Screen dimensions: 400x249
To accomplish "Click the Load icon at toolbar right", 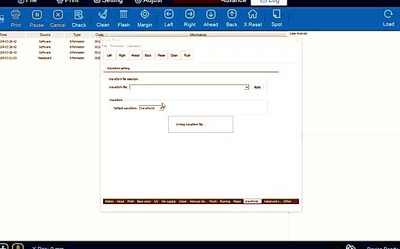I will pos(388,19).
